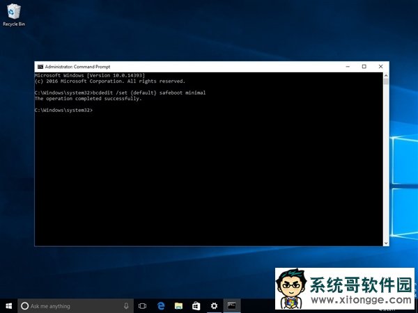Click the Command Prompt title bar system icon
Viewport: 418px width, 313px height.
pos(40,67)
